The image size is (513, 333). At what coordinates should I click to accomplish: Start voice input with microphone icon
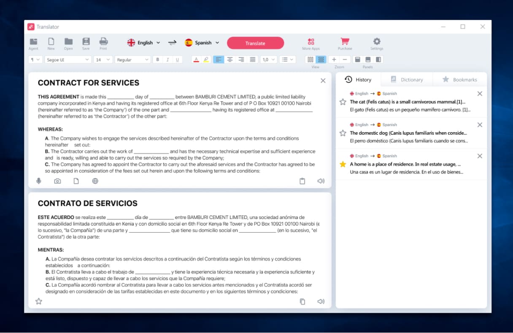39,181
